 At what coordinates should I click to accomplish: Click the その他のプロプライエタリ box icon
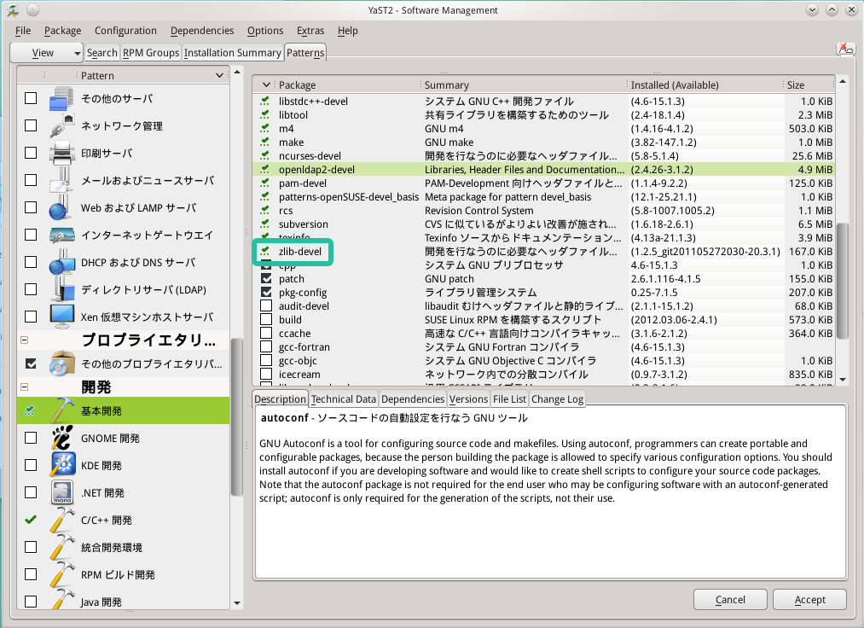pyautogui.click(x=61, y=363)
